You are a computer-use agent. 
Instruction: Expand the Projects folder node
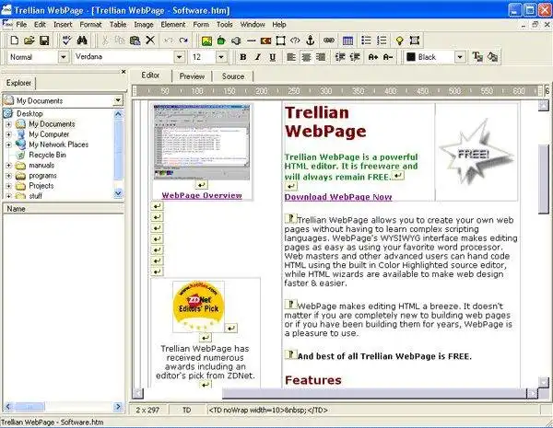[x=9, y=186]
